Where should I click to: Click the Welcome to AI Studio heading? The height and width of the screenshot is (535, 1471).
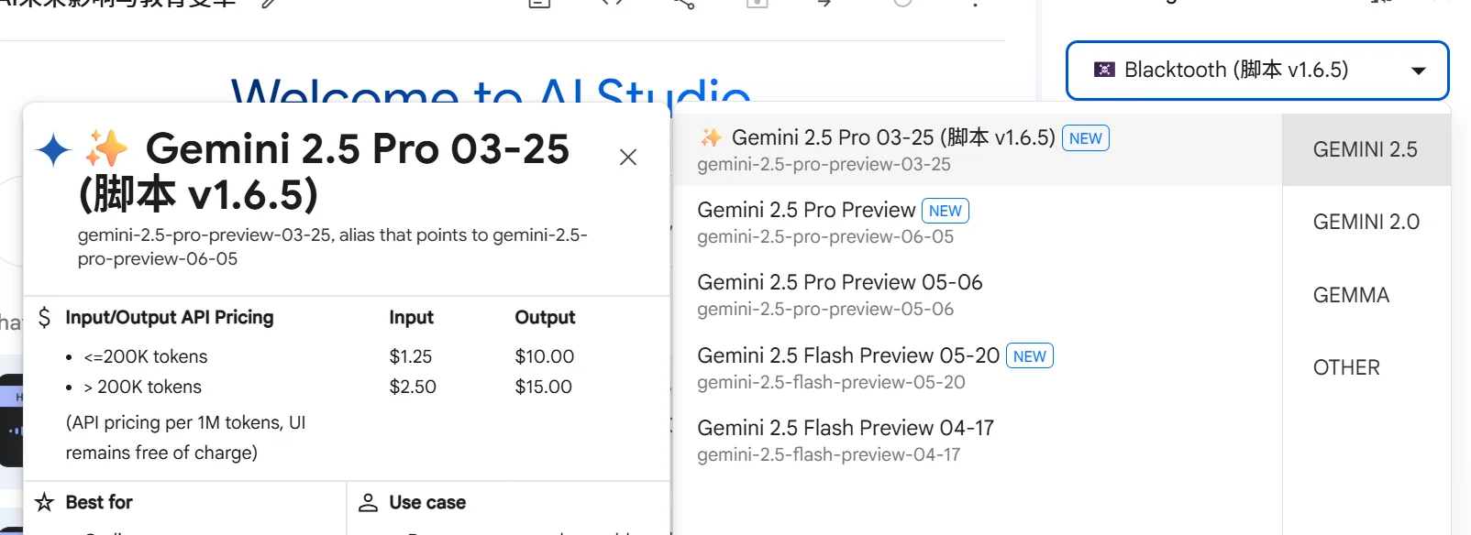[x=491, y=93]
